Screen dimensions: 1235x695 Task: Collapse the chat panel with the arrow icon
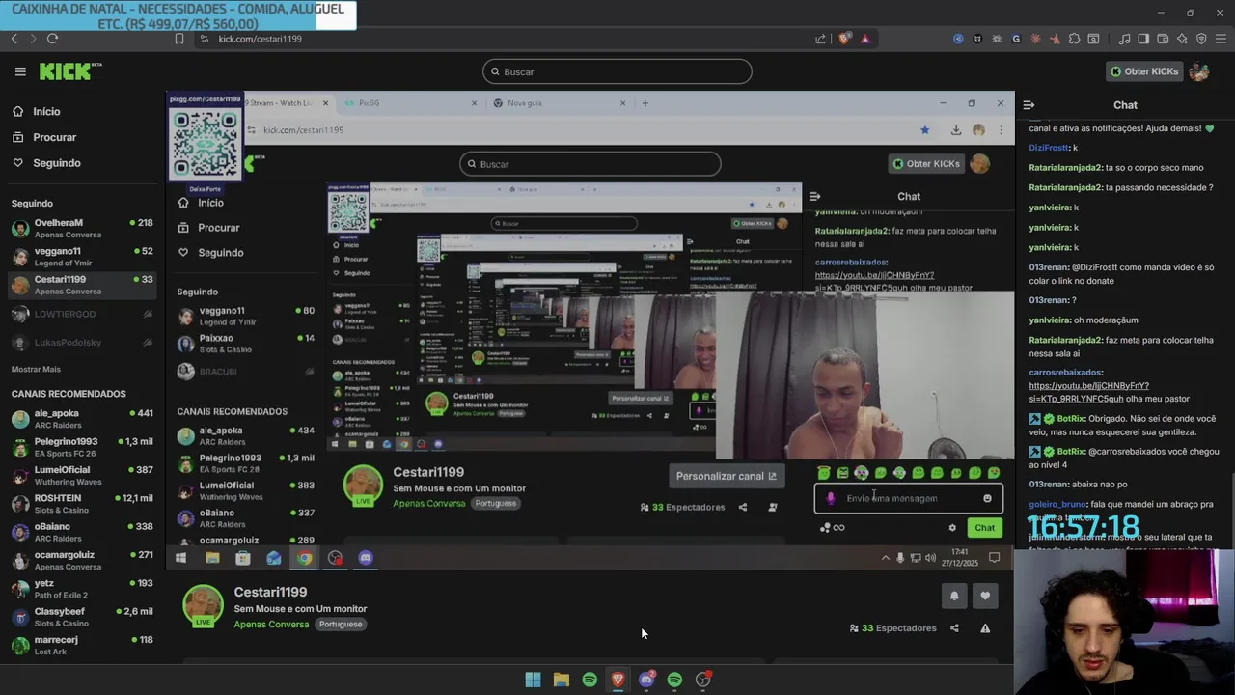tap(1029, 105)
